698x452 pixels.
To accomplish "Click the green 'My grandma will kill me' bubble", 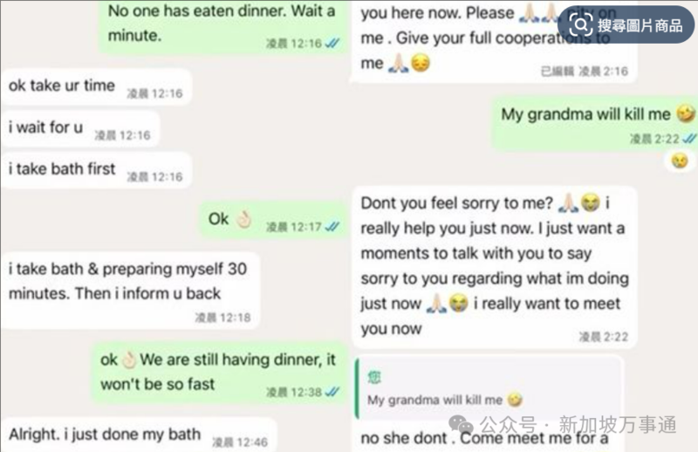I will click(595, 124).
